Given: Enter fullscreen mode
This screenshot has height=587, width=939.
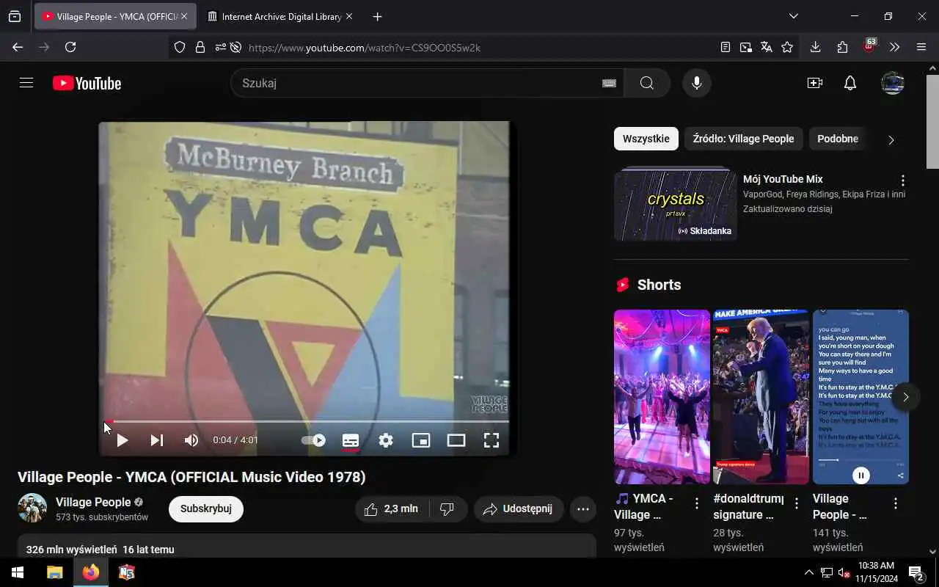Looking at the screenshot, I should pos(492,440).
